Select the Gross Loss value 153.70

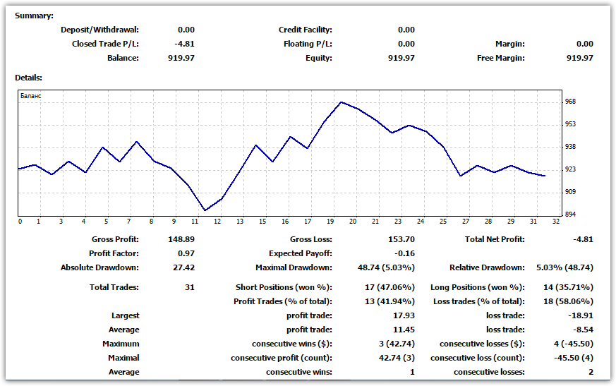[x=401, y=239]
